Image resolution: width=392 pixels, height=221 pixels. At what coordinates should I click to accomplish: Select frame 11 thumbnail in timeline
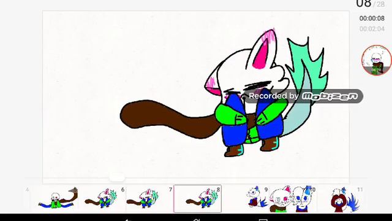tap(341, 199)
